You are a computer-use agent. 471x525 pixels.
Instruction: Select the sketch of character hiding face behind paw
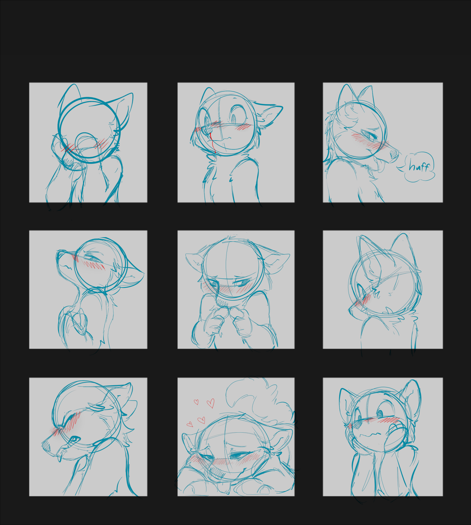point(88,143)
